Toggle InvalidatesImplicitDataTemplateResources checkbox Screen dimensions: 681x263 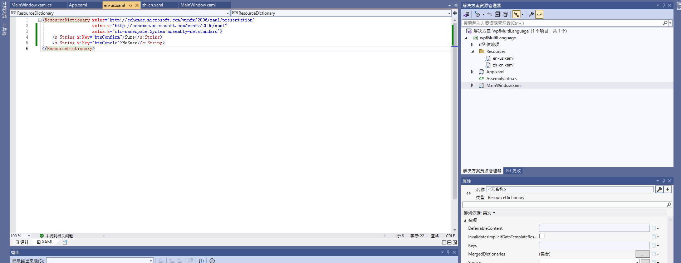[x=542, y=236]
